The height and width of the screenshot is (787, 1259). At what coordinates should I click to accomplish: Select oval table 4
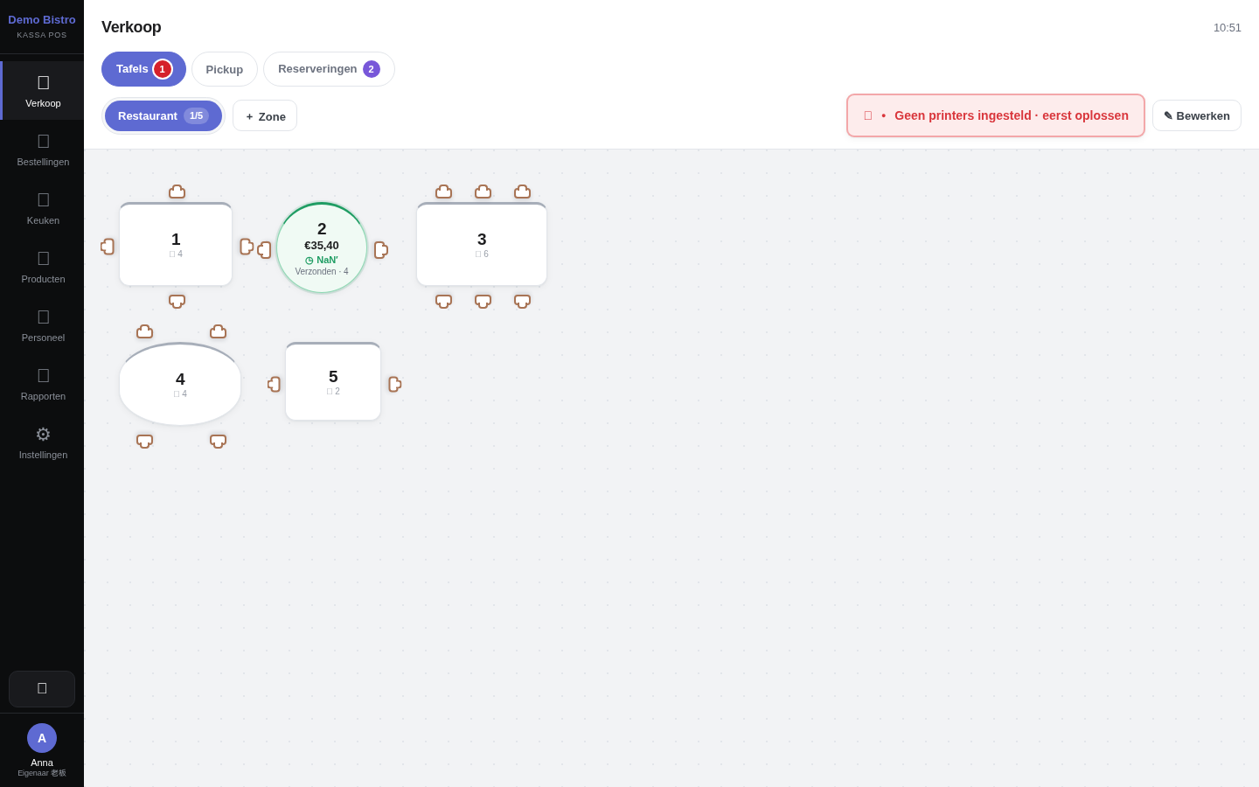tap(180, 384)
